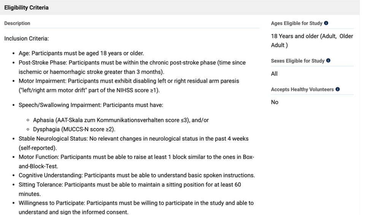Click the Dysphagia MUCCS-N sub-item
The width and height of the screenshot is (365, 215).
(74, 129)
